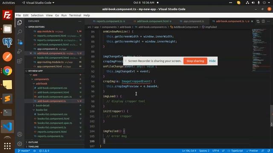This screenshot has width=273, height=153.
Task: Open Terminal from the dock
Action: (7, 112)
